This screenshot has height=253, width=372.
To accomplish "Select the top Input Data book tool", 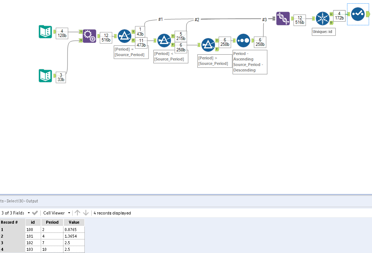I will click(45, 32).
